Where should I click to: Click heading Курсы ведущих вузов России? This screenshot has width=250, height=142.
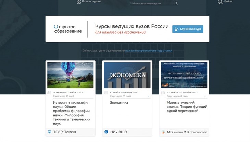[x=132, y=26]
